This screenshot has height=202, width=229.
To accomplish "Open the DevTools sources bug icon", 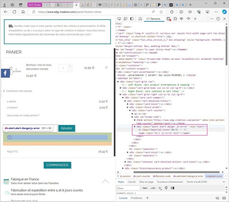I will 175,19.
